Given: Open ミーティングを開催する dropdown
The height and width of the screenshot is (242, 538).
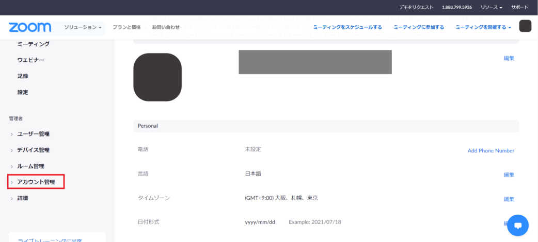Looking at the screenshot, I should click(x=483, y=27).
